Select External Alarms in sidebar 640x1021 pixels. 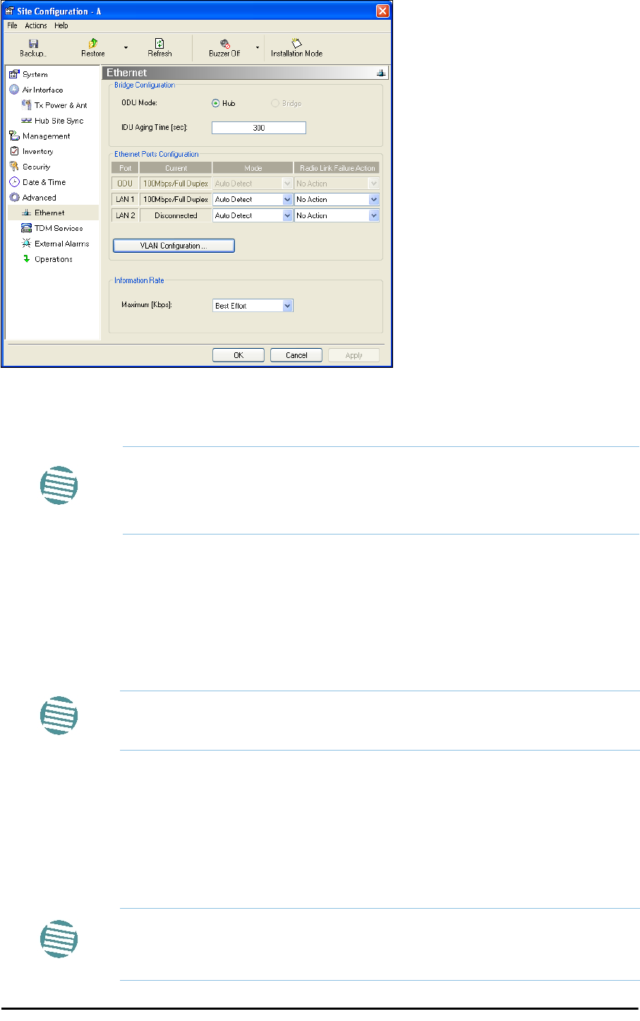tap(62, 244)
